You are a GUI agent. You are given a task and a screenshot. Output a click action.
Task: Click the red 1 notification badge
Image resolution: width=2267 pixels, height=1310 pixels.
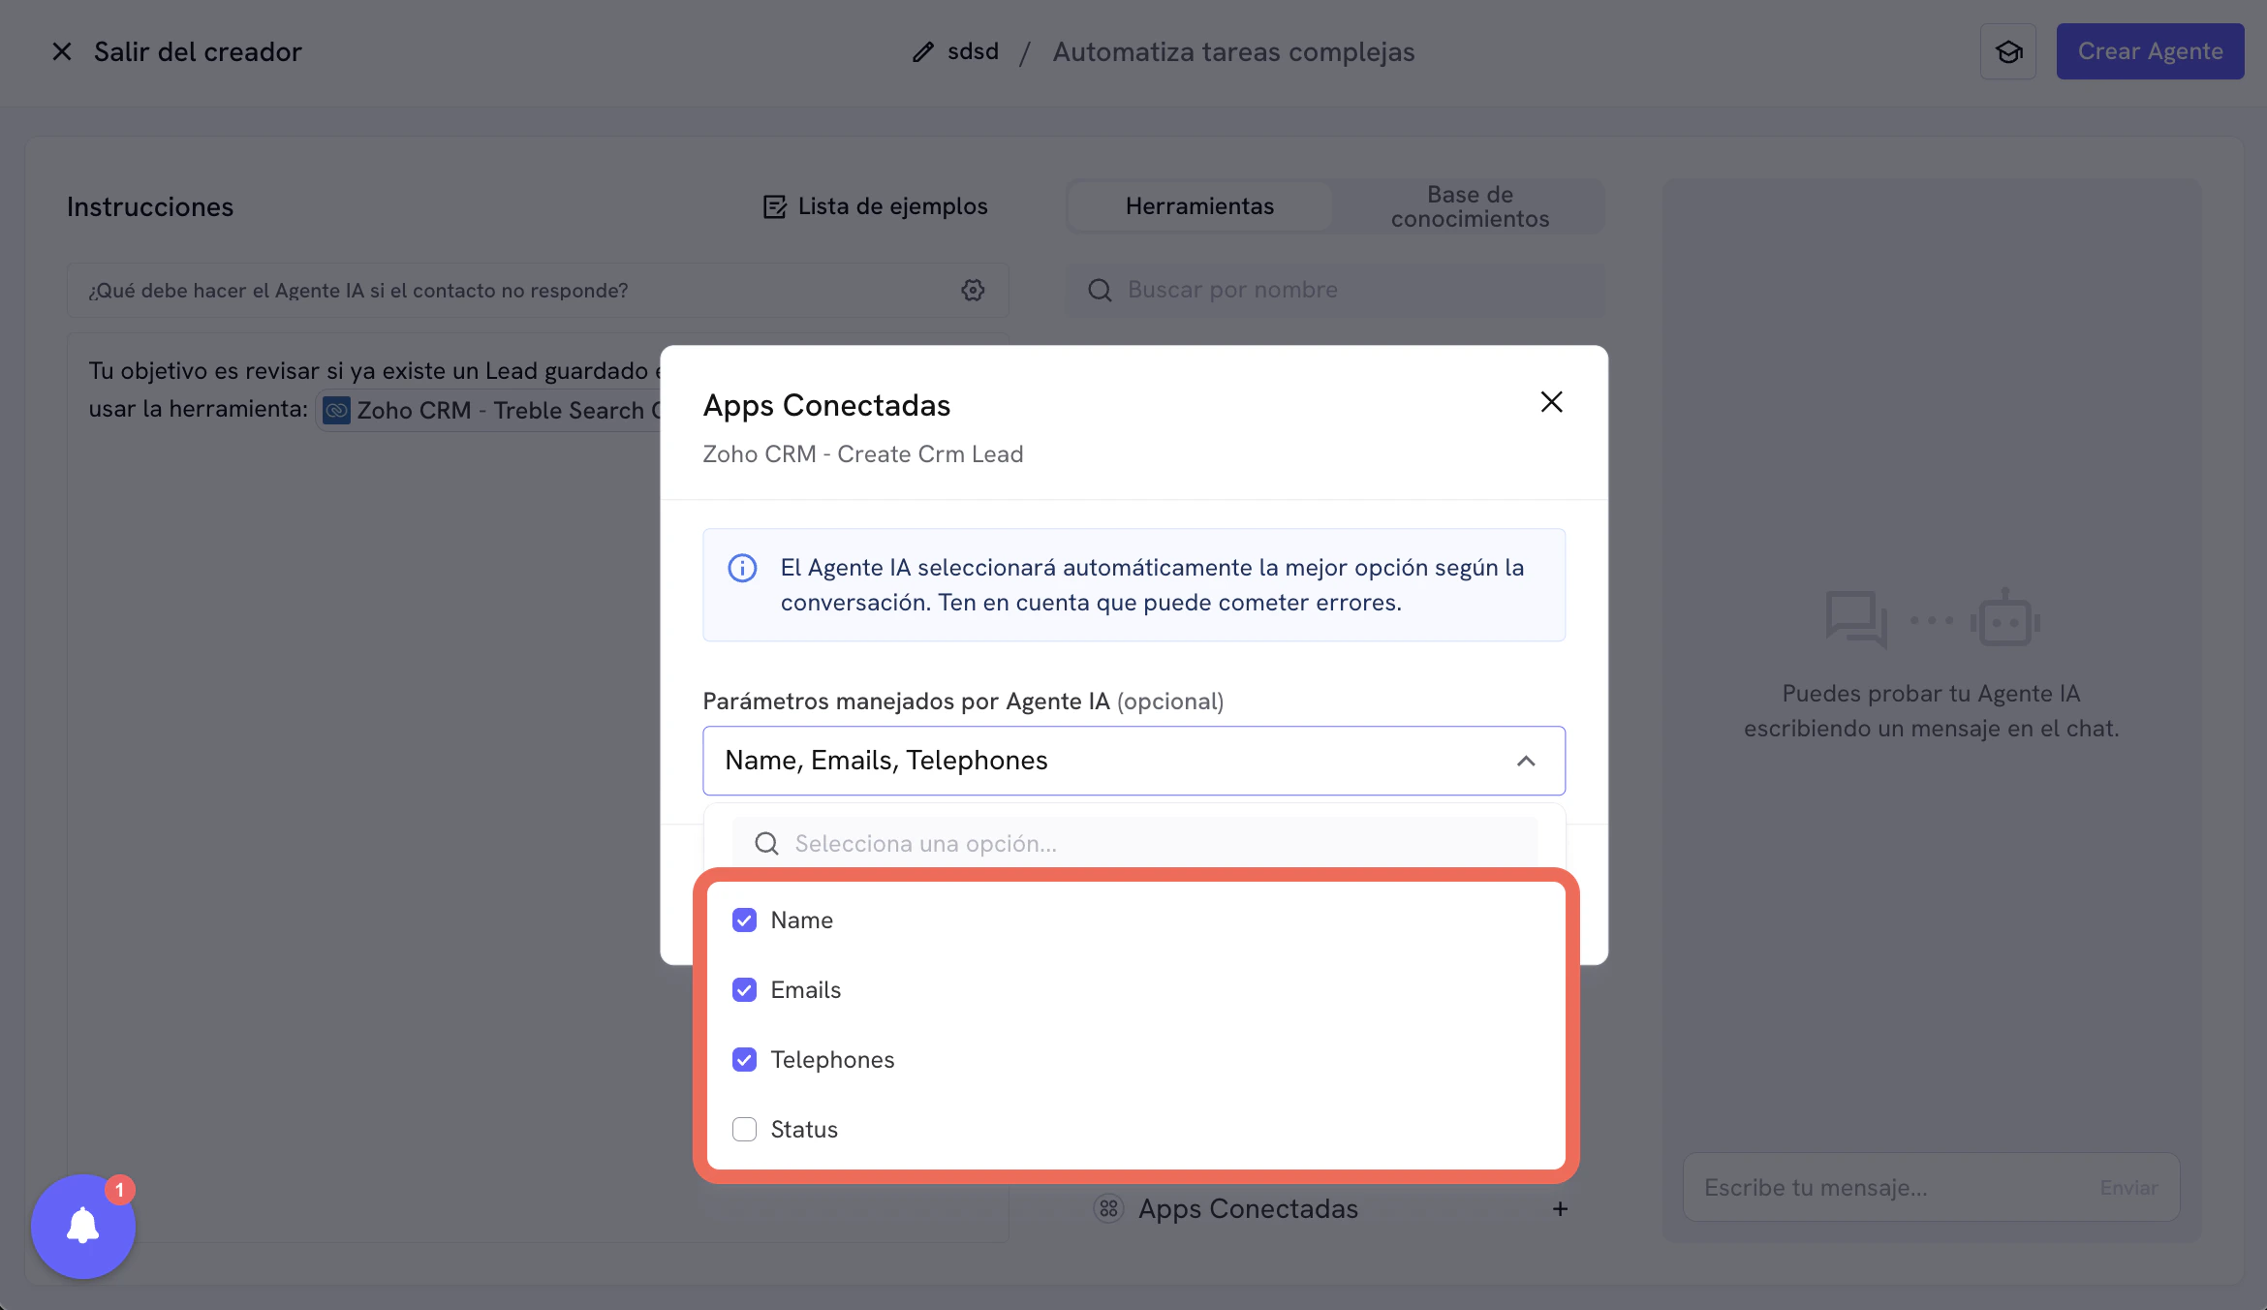120,1189
